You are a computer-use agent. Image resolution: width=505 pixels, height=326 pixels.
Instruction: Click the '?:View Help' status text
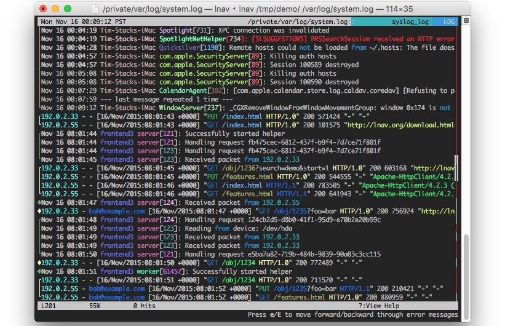pos(379,306)
